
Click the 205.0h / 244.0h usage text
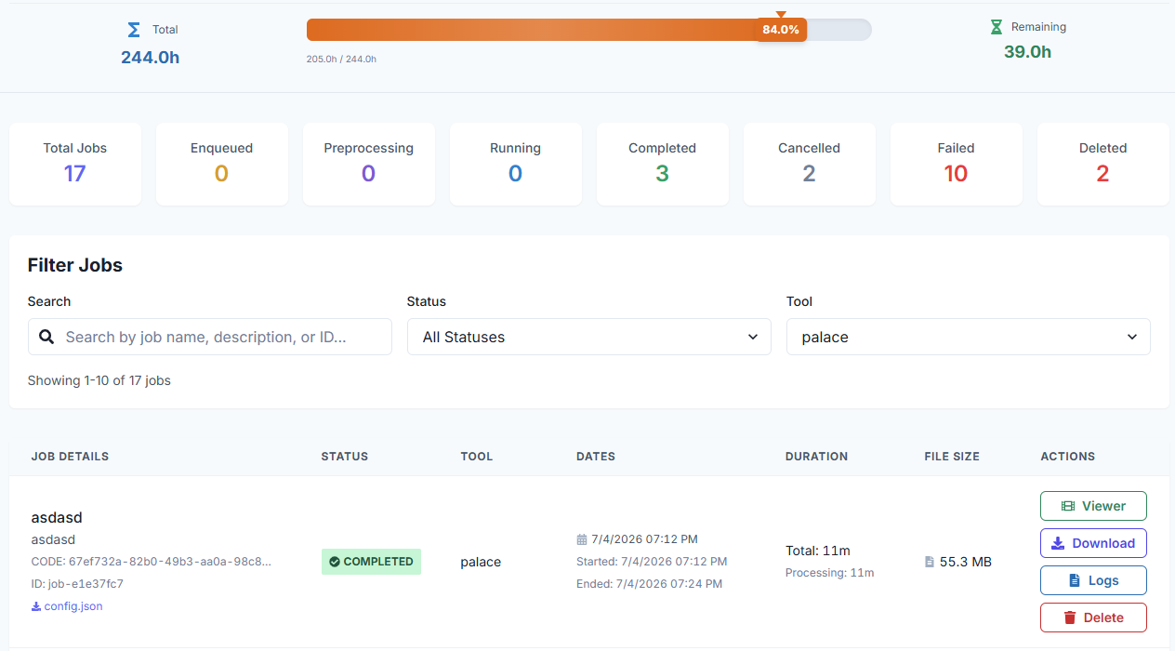coord(341,59)
